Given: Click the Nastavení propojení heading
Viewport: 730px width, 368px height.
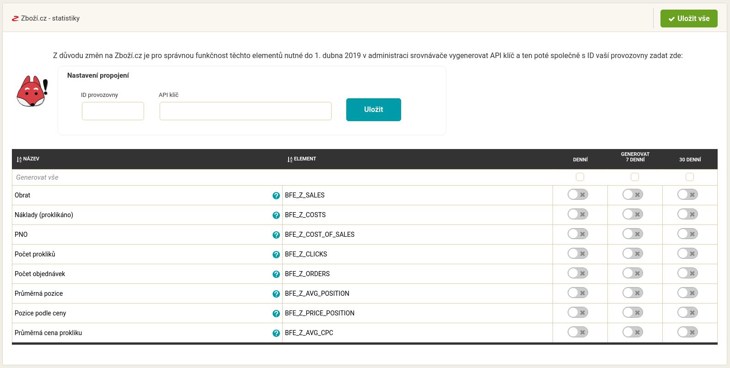Looking at the screenshot, I should tap(98, 75).
